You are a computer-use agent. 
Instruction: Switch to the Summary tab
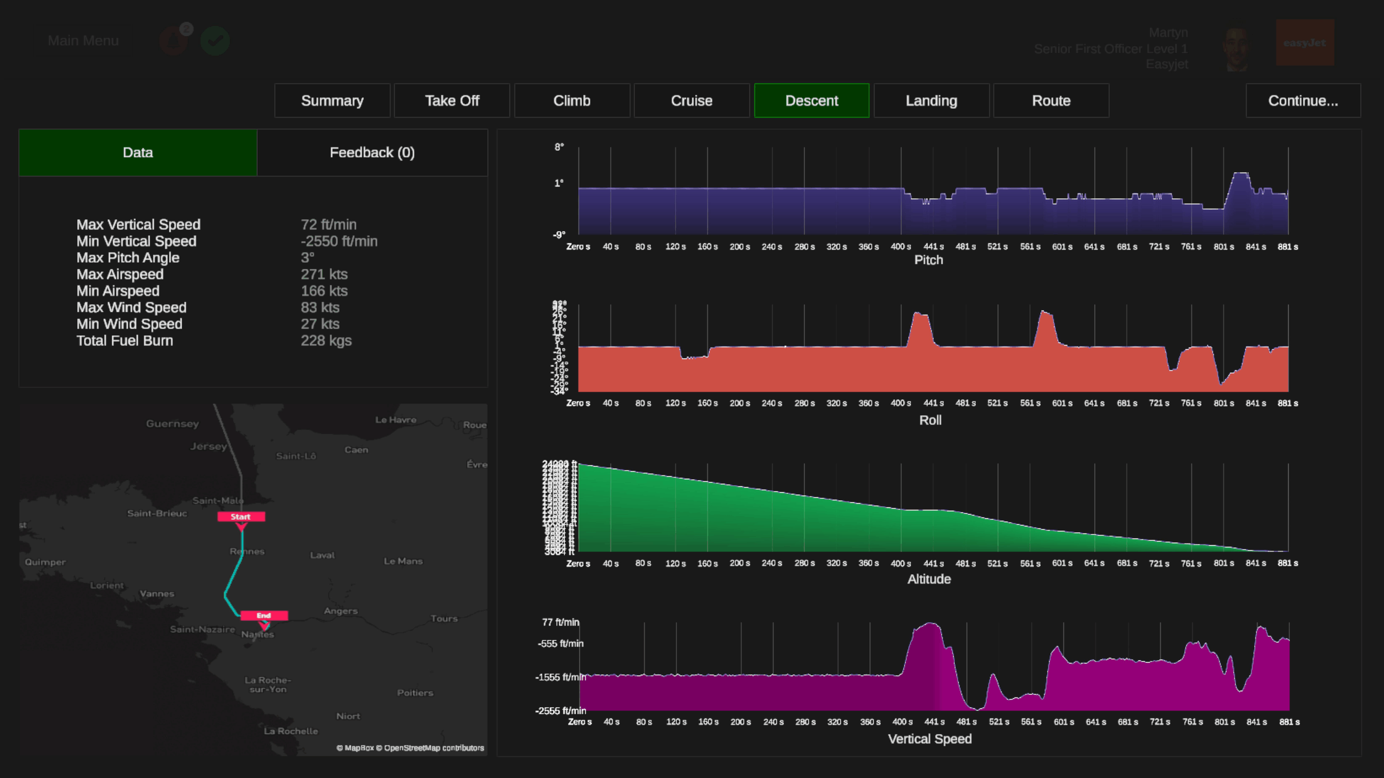pyautogui.click(x=332, y=100)
